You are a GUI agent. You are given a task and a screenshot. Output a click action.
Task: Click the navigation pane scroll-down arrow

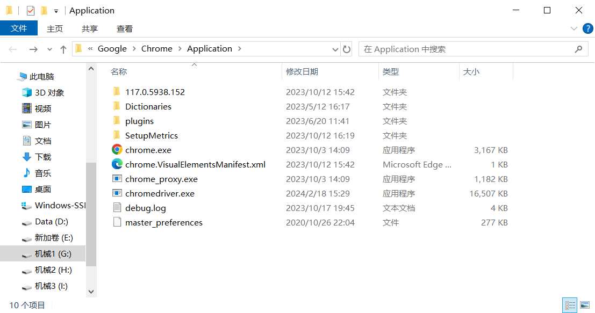point(91,292)
